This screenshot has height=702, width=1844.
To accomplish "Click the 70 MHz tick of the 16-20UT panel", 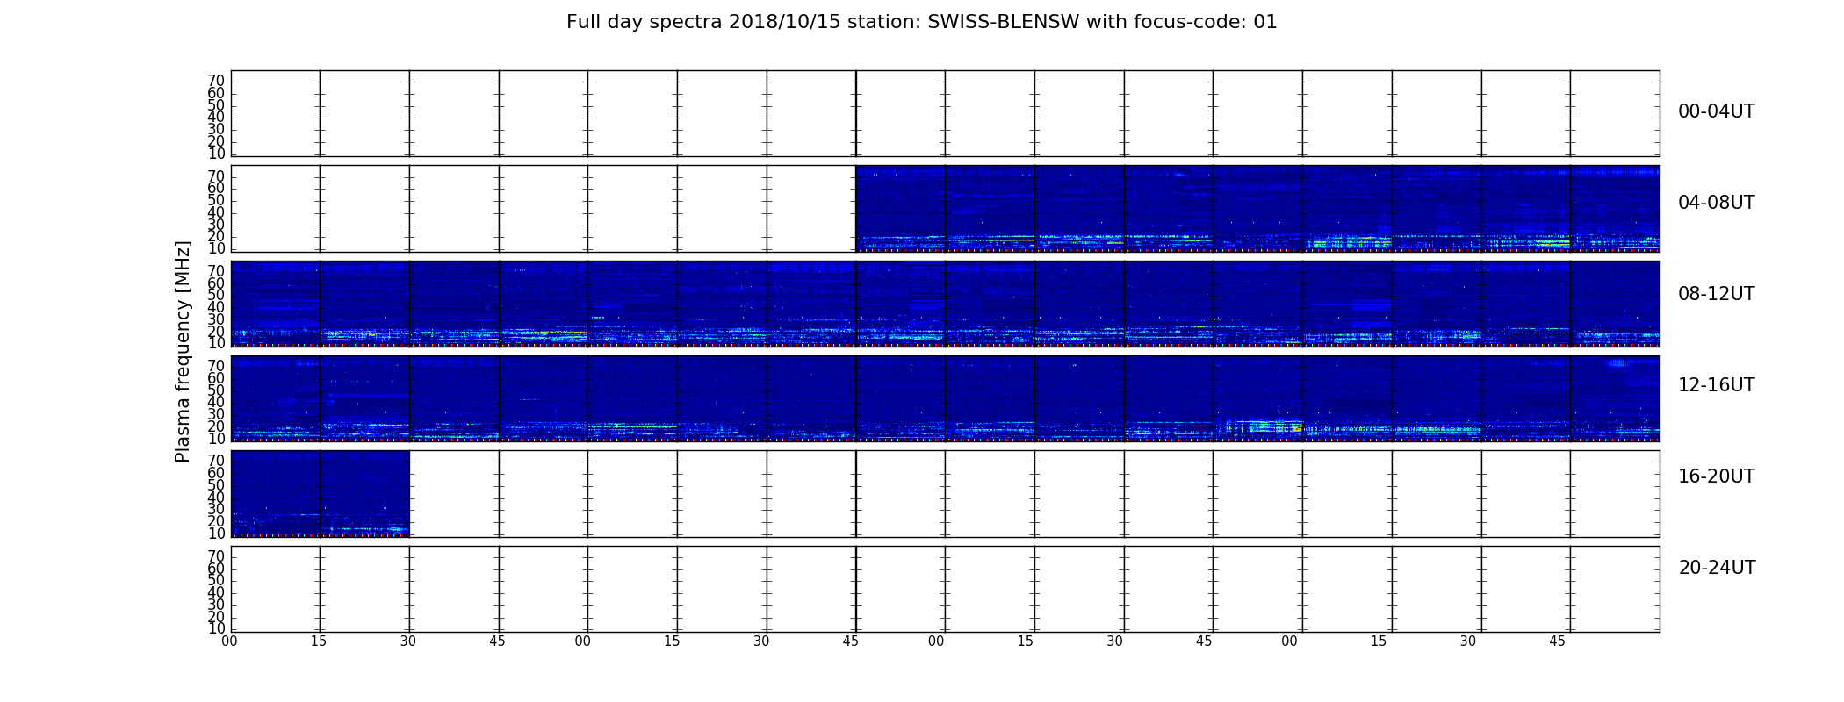I will click(216, 461).
